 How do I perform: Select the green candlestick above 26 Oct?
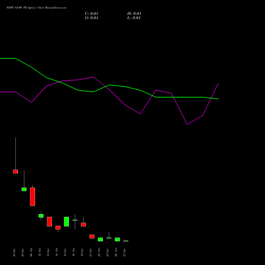[117, 240]
